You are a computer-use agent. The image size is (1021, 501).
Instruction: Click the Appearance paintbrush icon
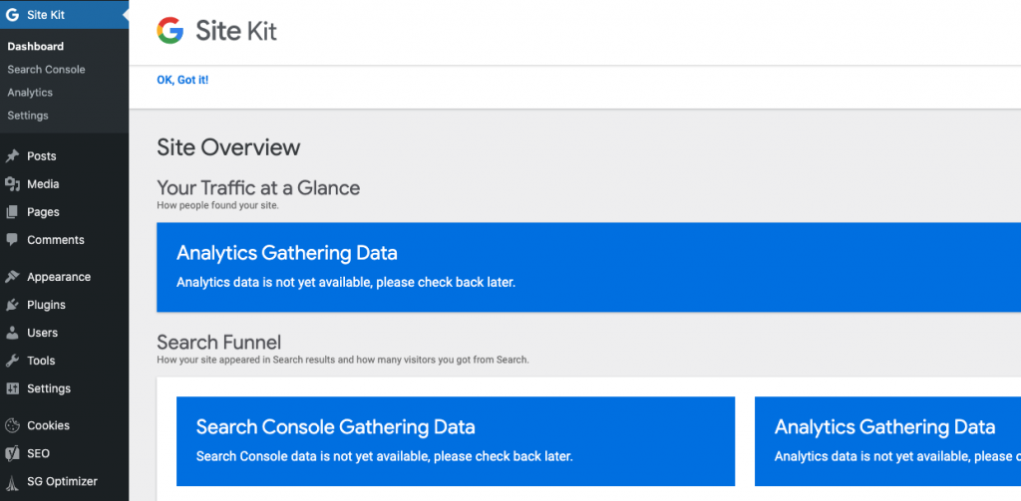pos(12,277)
